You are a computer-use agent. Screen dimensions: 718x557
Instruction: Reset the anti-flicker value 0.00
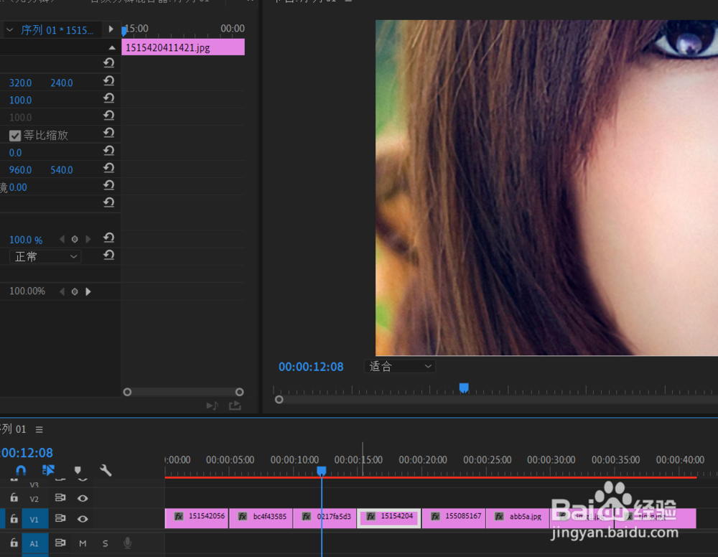point(108,185)
